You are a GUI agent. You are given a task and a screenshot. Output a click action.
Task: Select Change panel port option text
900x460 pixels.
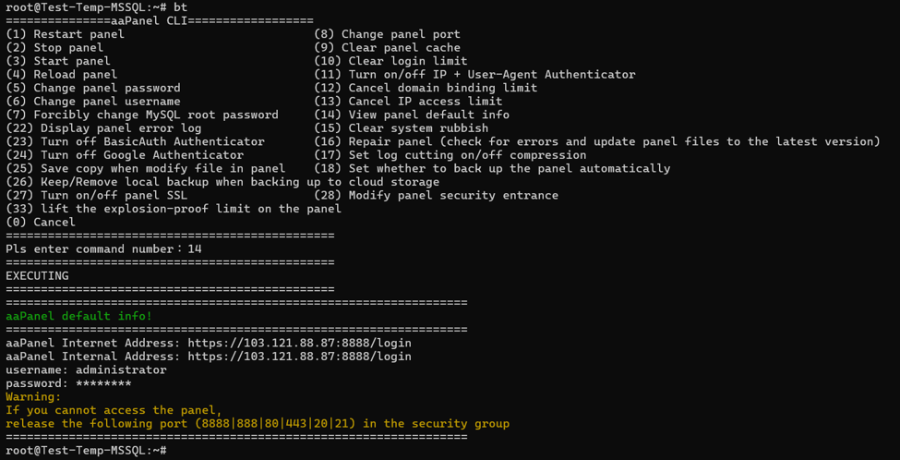pyautogui.click(x=388, y=34)
